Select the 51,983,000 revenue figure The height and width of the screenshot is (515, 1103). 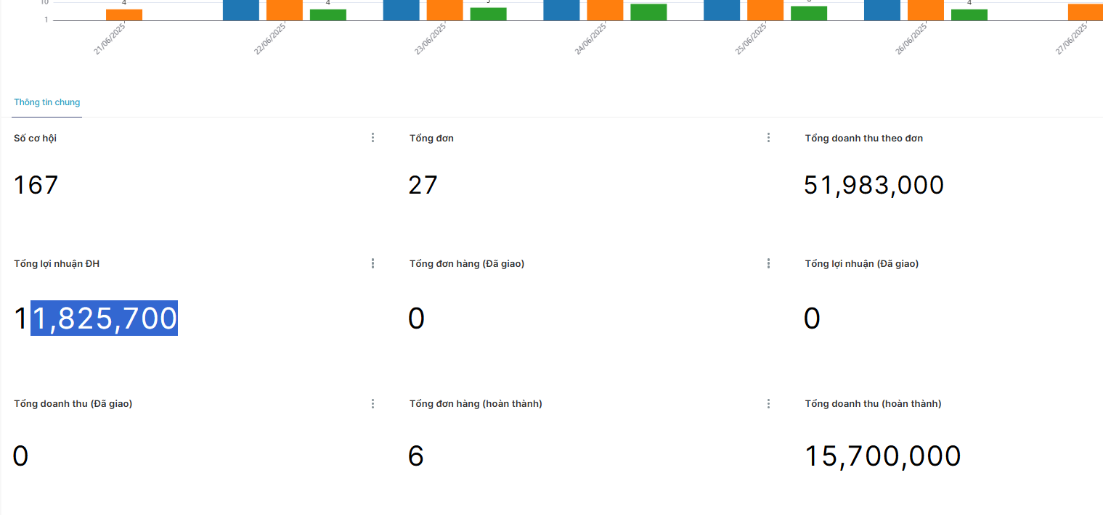coord(874,185)
